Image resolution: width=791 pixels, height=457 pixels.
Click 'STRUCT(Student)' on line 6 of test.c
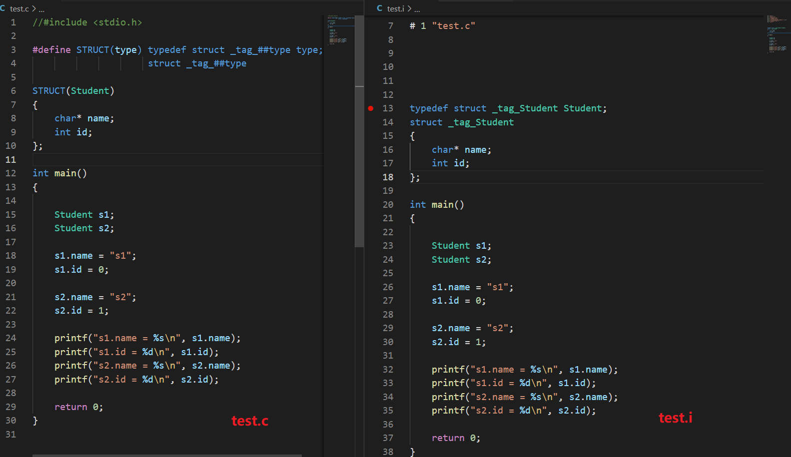pyautogui.click(x=73, y=91)
